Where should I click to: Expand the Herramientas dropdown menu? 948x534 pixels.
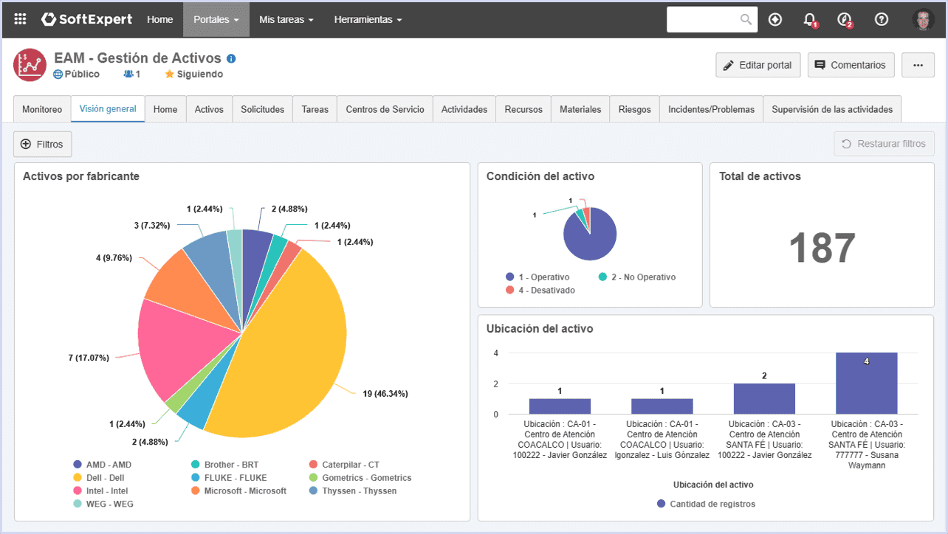point(368,20)
